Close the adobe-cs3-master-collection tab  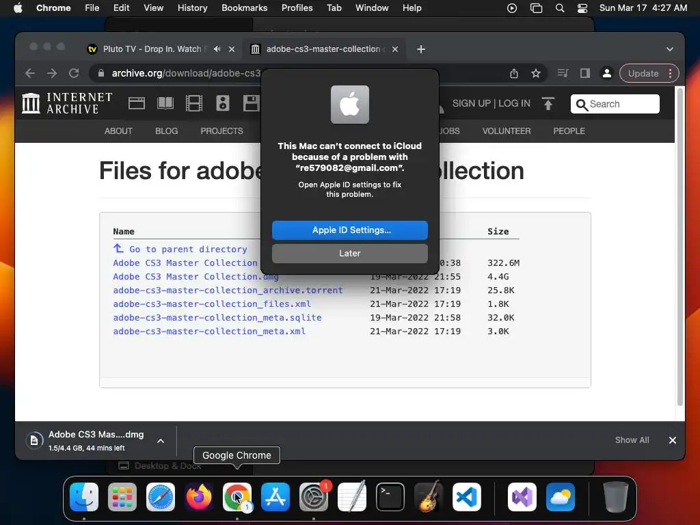coord(395,49)
